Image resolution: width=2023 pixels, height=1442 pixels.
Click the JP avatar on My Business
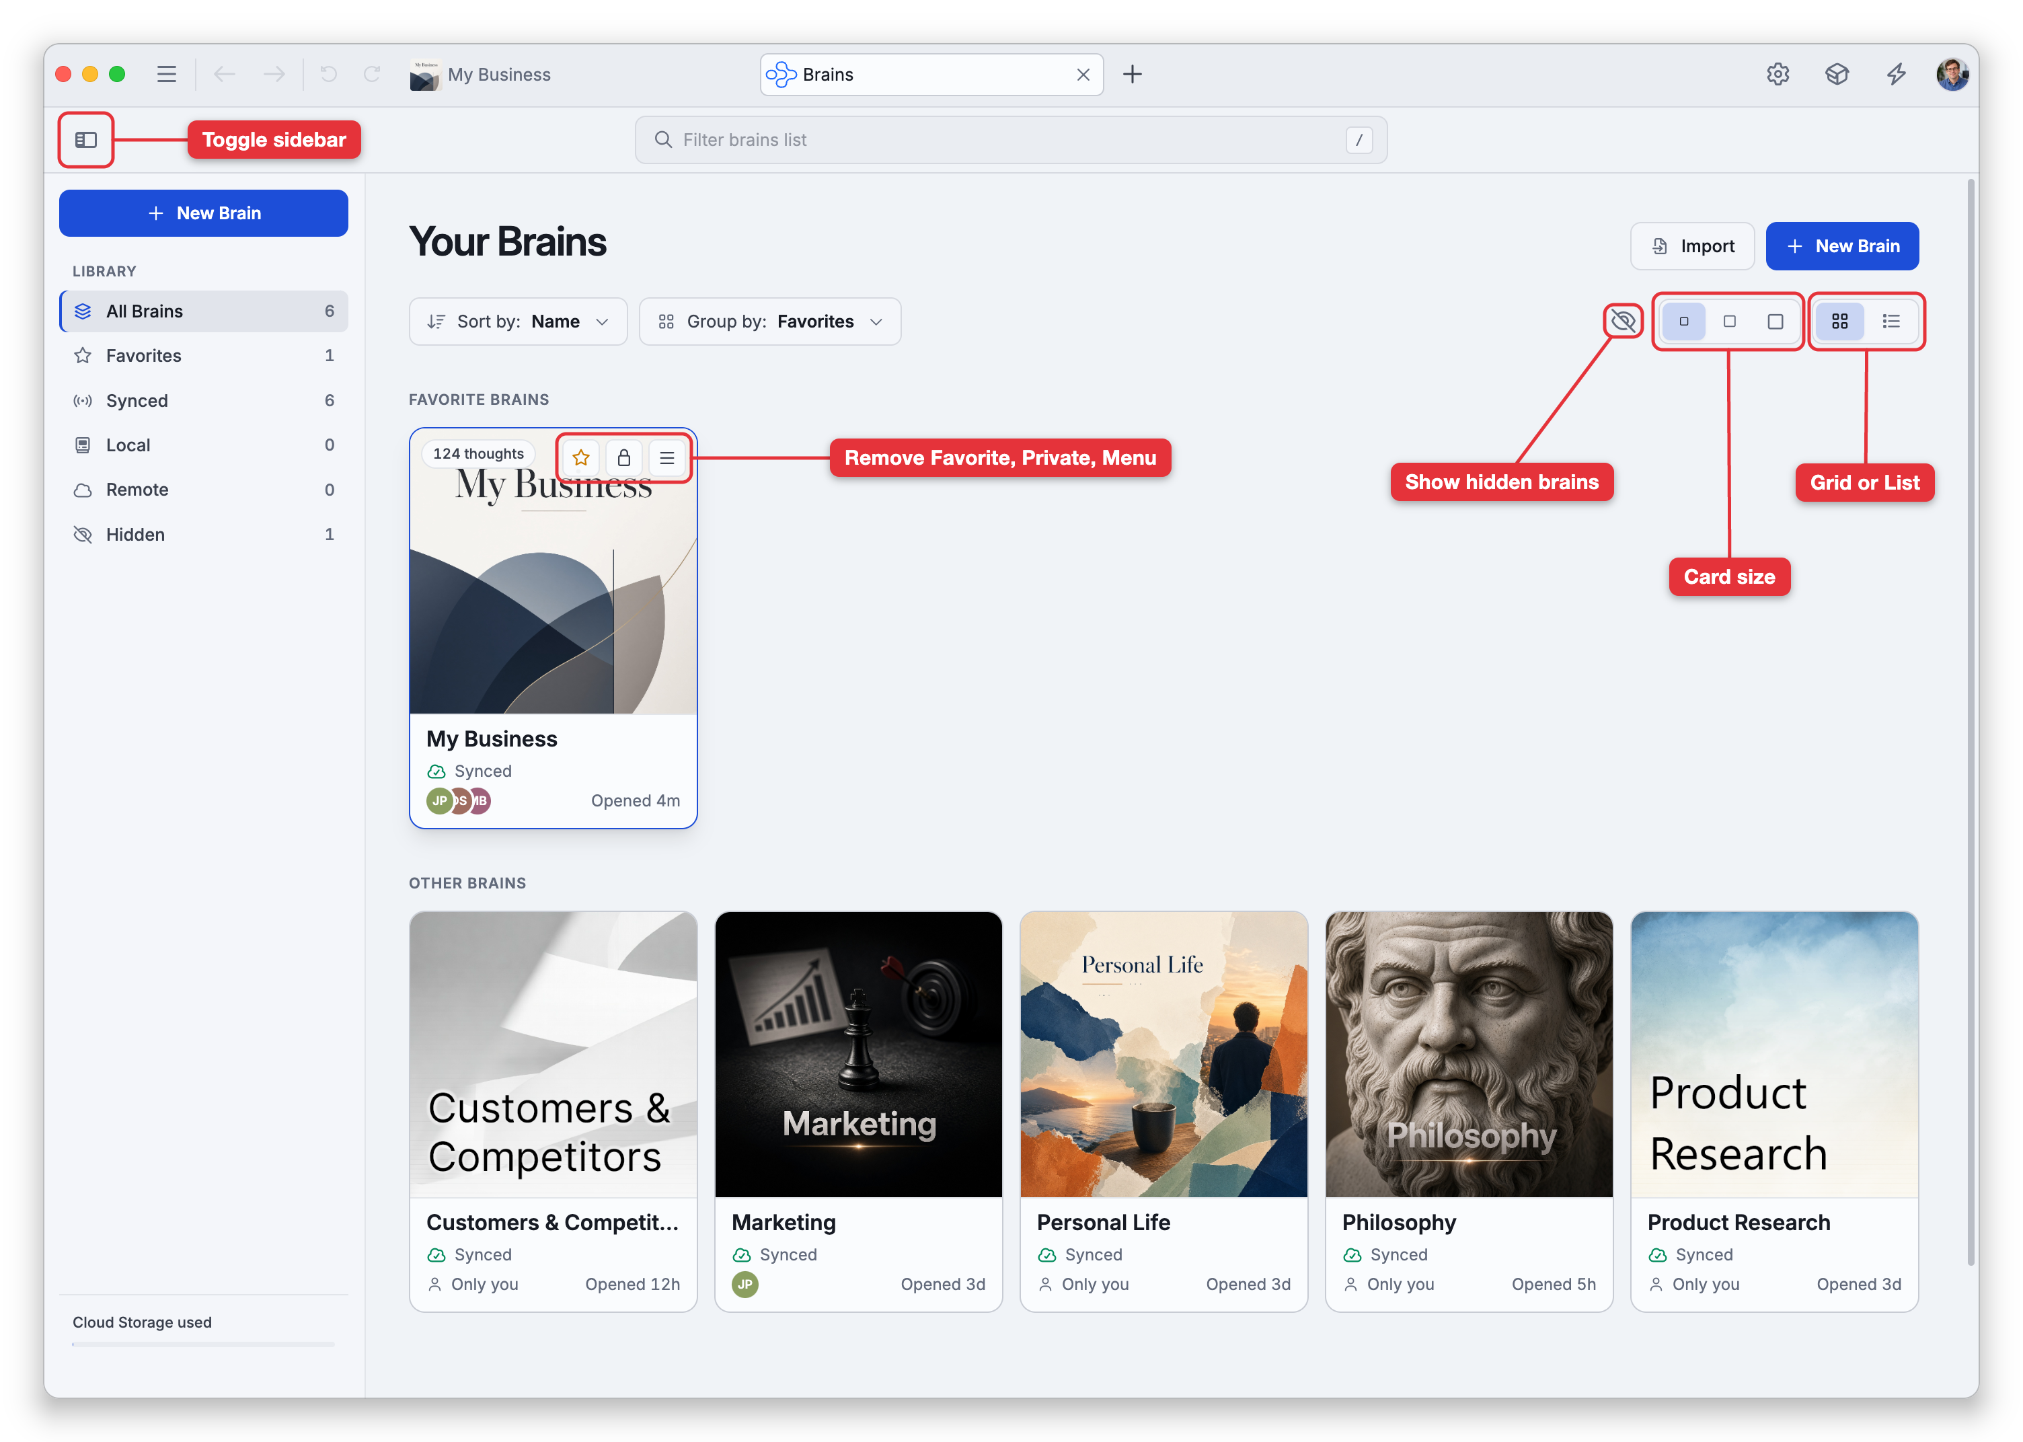coord(439,801)
